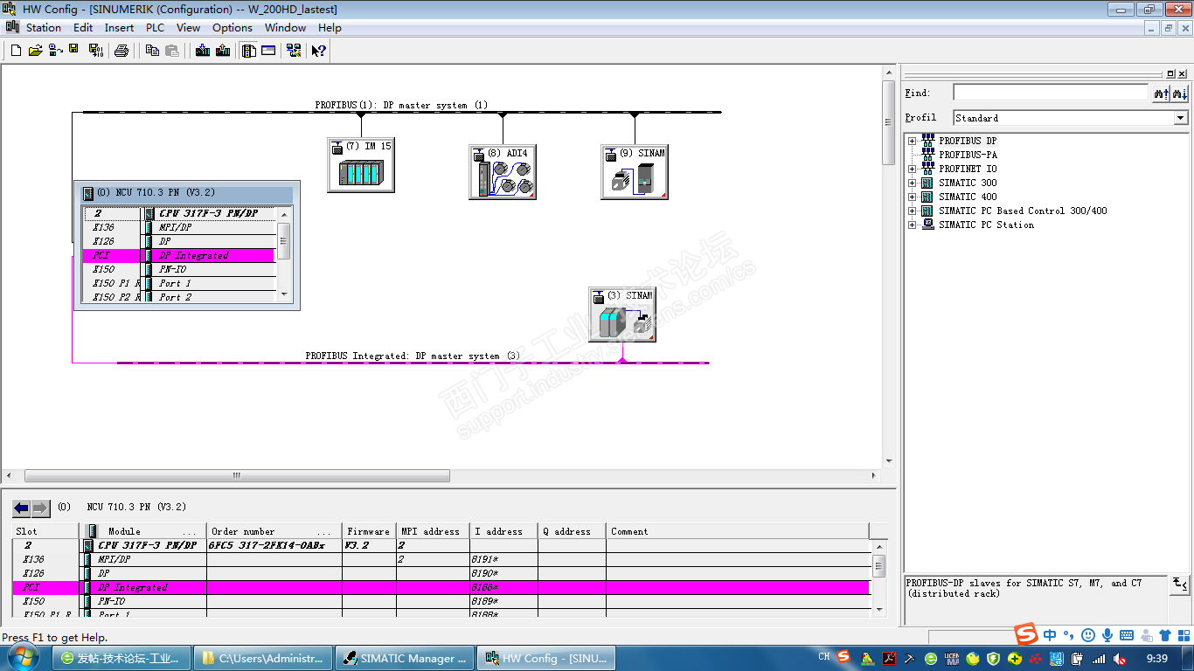
Task: Click the Sogou soft keyboard icon
Action: coord(1127,635)
